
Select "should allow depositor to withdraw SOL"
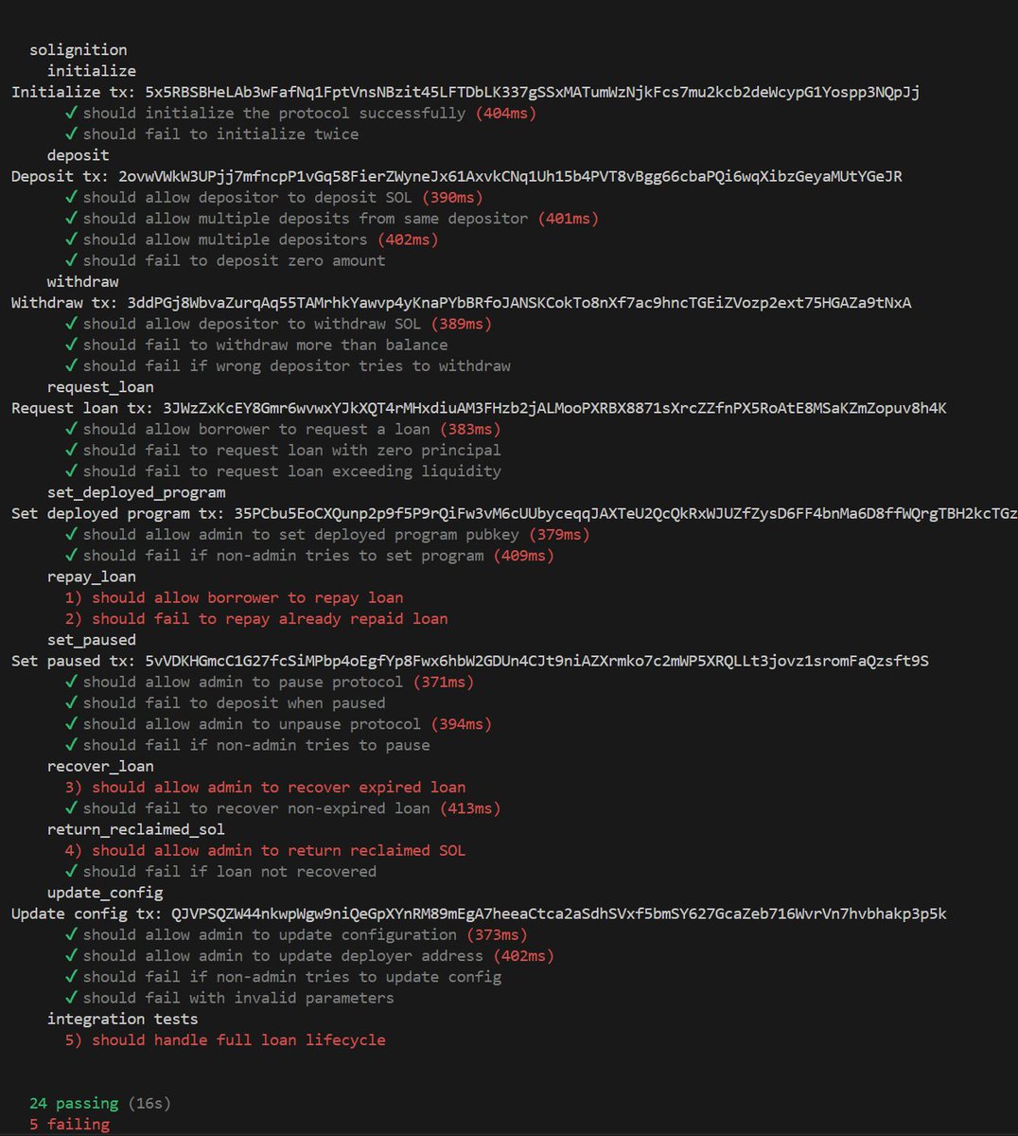(279, 324)
